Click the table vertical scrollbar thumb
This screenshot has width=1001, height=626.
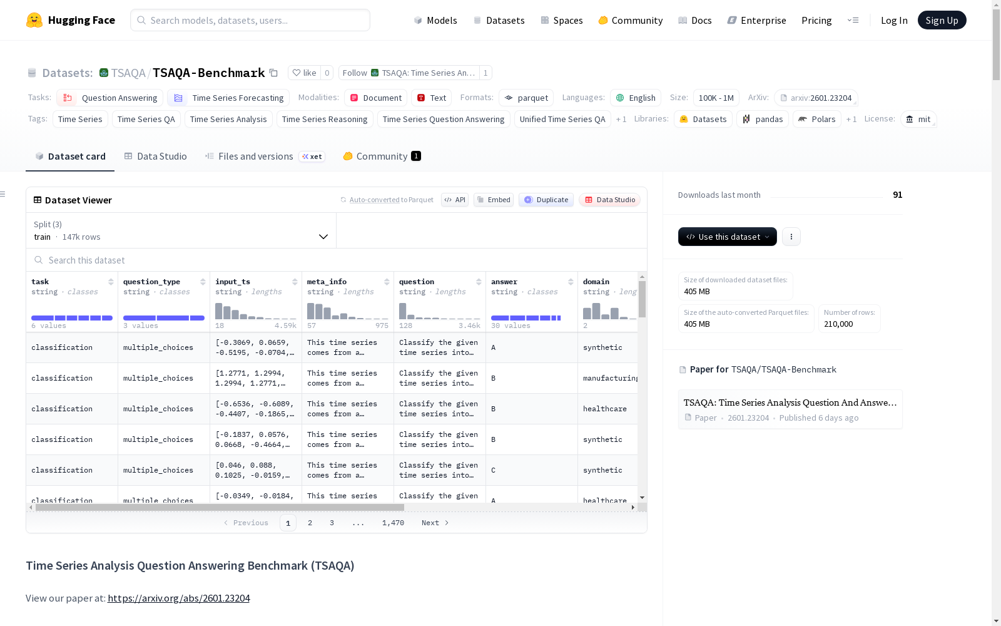pos(642,299)
